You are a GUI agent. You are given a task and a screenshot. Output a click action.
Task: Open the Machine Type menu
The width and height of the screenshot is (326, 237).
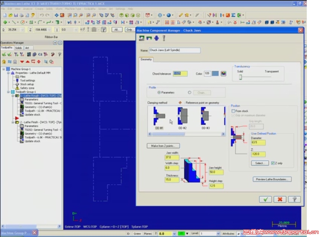tap(73, 9)
